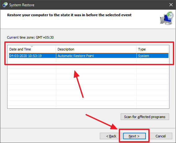
Task: Click the Current time zone label
Action: point(30,37)
